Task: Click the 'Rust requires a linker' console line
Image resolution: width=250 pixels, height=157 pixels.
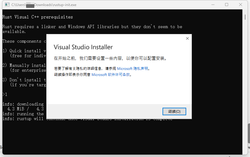Action: tap(92, 27)
